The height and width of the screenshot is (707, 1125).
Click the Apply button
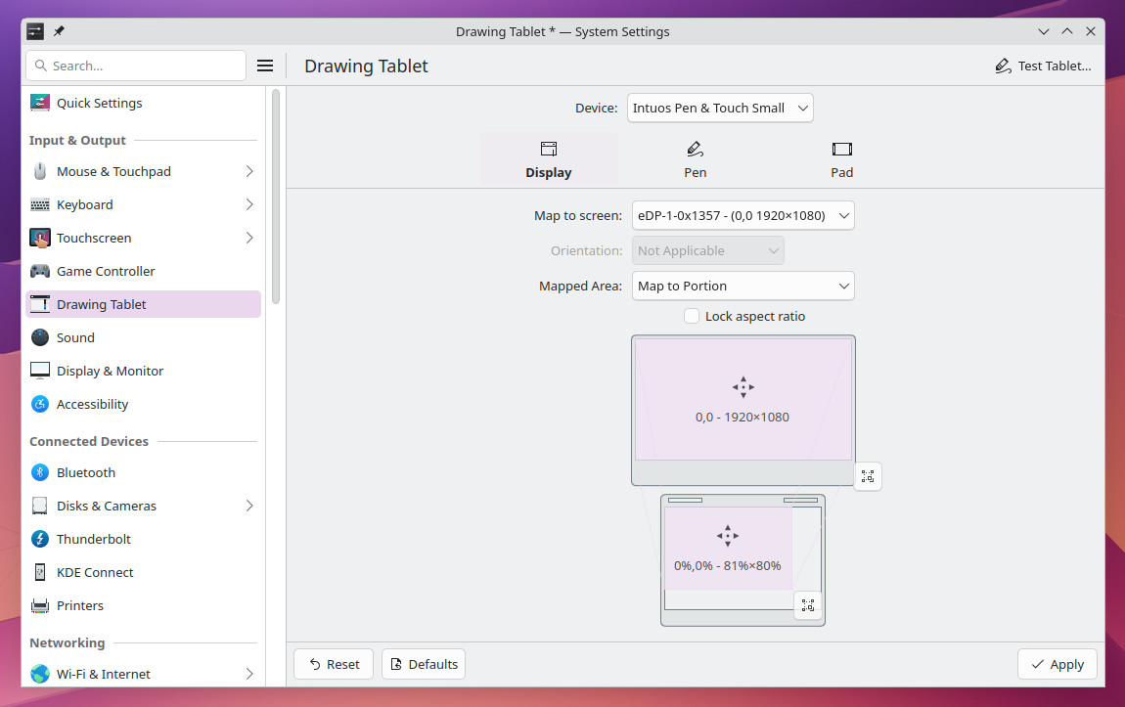click(x=1057, y=665)
